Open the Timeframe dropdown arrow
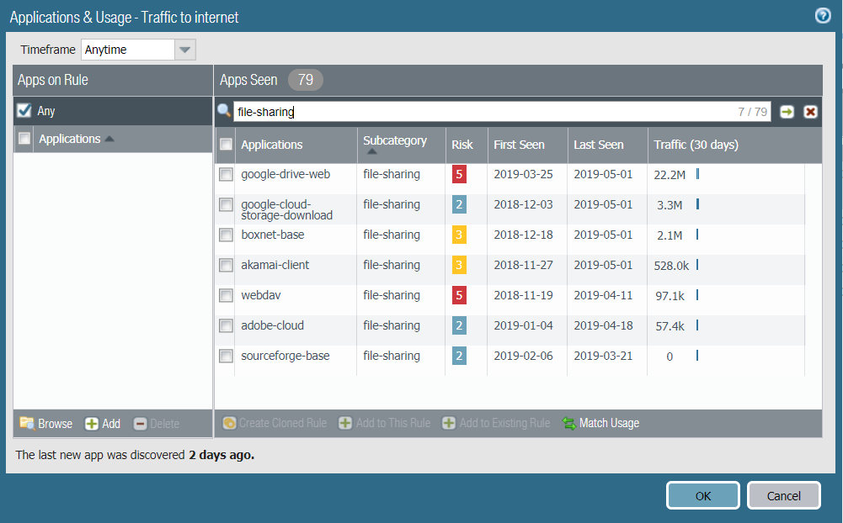 [x=184, y=50]
